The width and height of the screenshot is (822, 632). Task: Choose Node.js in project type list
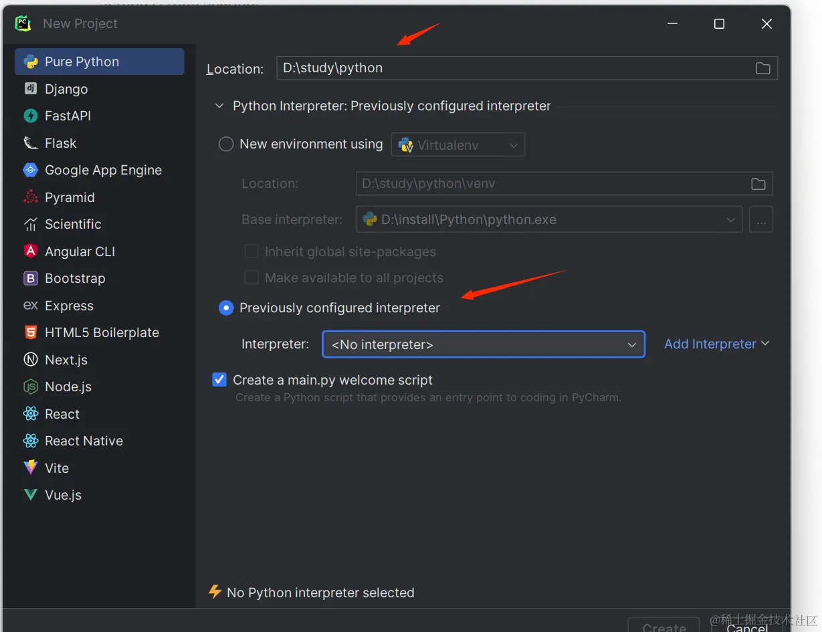click(x=100, y=387)
